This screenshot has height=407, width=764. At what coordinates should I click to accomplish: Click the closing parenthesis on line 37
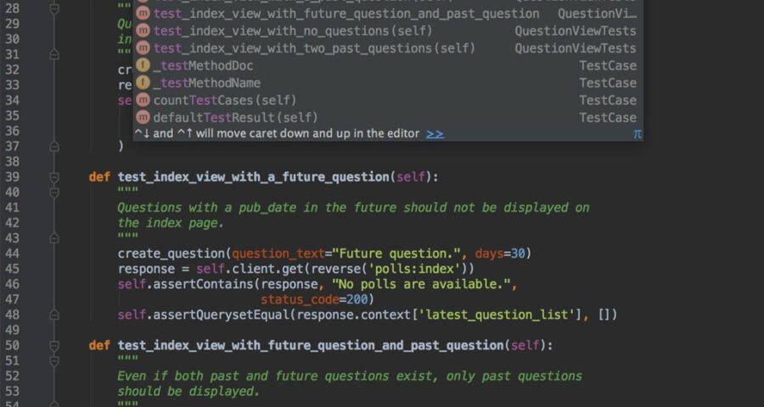(121, 146)
